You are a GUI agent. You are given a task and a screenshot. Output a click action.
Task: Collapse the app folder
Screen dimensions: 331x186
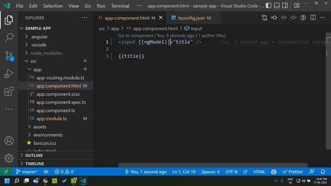click(56, 69)
